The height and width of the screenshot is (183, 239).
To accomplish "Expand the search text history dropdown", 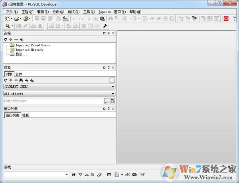I will click(x=67, y=174).
